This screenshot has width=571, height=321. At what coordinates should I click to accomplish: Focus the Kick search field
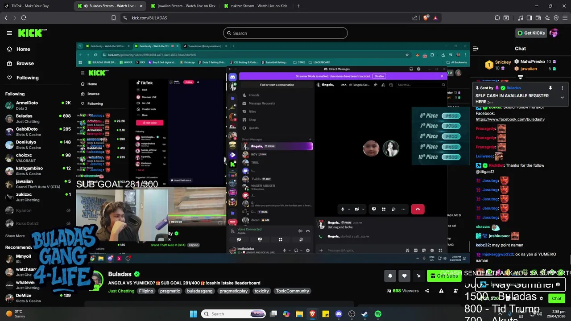[x=285, y=33]
